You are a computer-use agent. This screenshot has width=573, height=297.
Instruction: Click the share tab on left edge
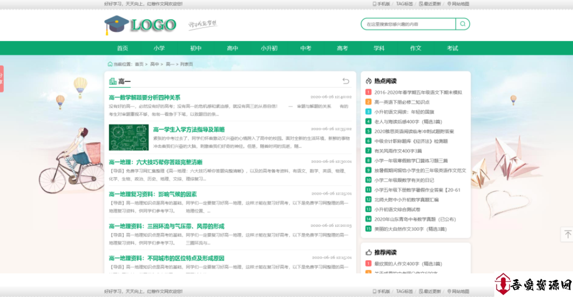[x=2, y=79]
